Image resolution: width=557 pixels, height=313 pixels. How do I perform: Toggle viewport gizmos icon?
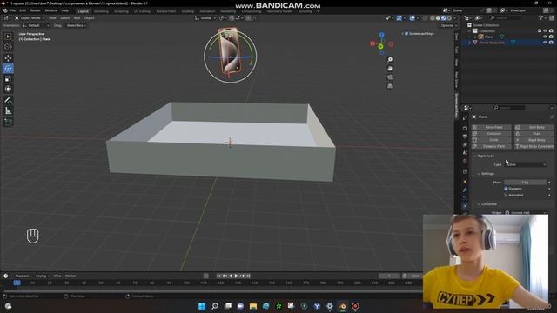coord(399,17)
